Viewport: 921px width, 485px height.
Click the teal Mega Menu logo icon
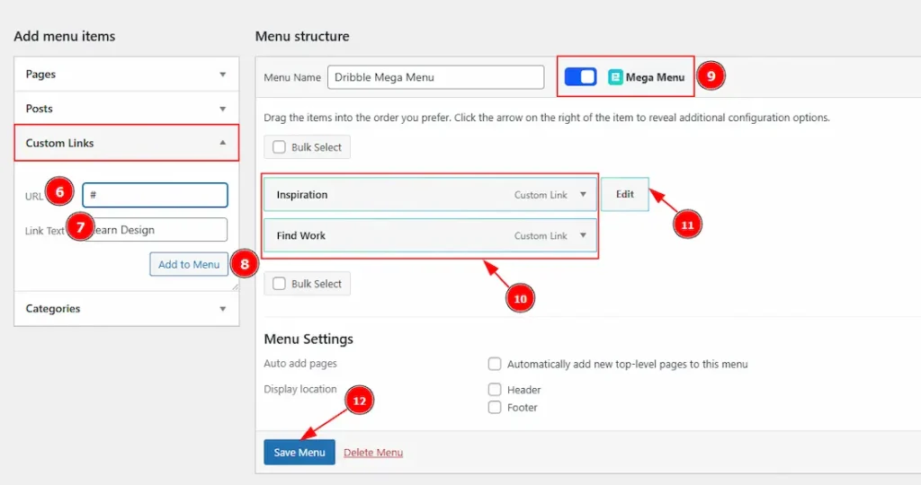(615, 77)
